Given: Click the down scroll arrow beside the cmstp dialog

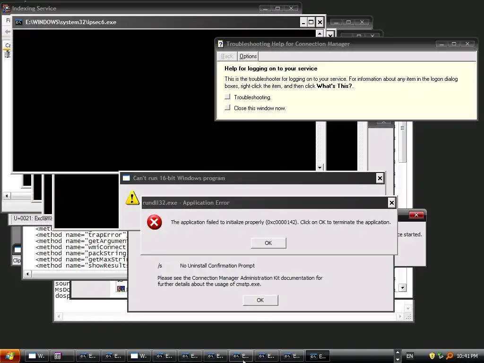Looking at the screenshot, I should point(402,288).
